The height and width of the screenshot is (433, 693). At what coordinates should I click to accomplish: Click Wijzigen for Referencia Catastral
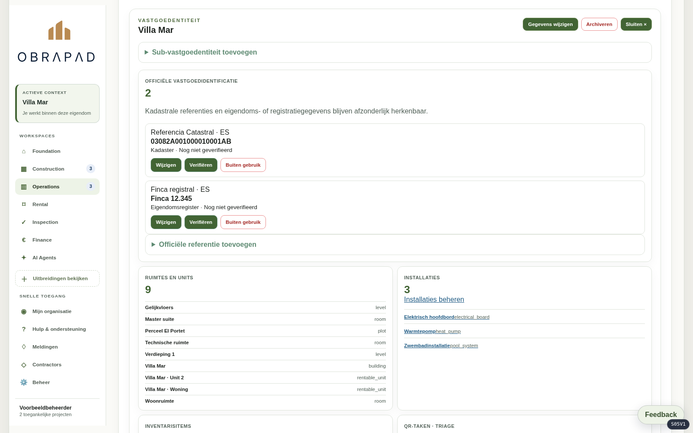166,165
